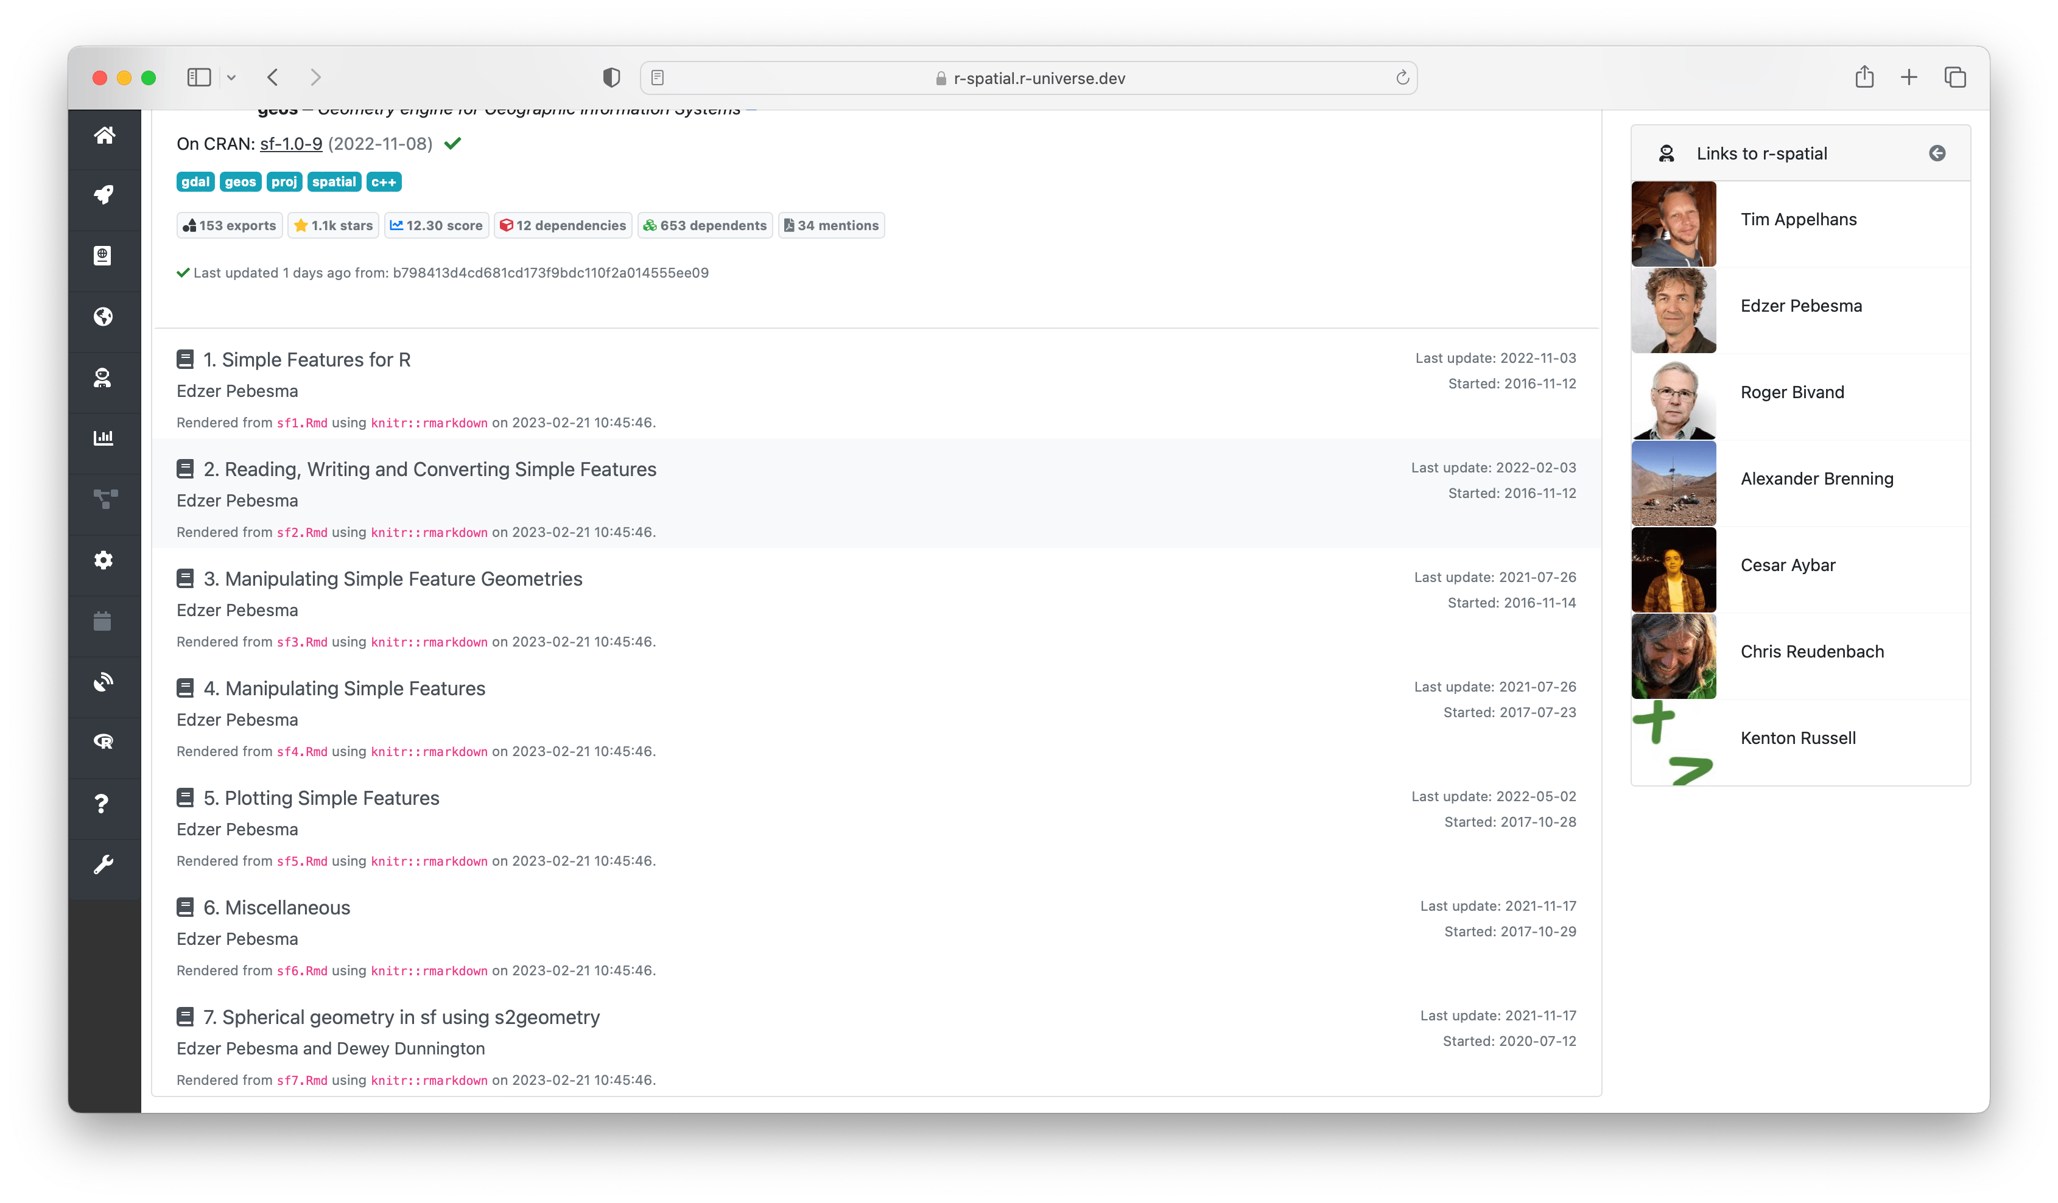Click the privacy shield icon
The width and height of the screenshot is (2058, 1203).
611,77
